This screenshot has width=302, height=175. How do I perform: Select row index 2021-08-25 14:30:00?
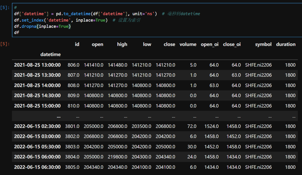(x=37, y=96)
